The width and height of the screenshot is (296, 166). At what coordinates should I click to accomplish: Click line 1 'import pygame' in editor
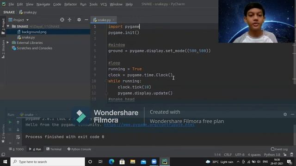(124, 27)
